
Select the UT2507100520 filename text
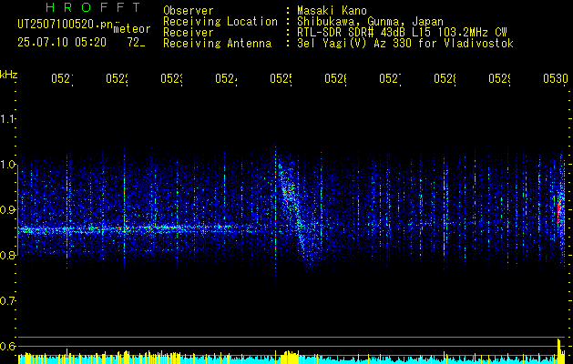pyautogui.click(x=65, y=25)
